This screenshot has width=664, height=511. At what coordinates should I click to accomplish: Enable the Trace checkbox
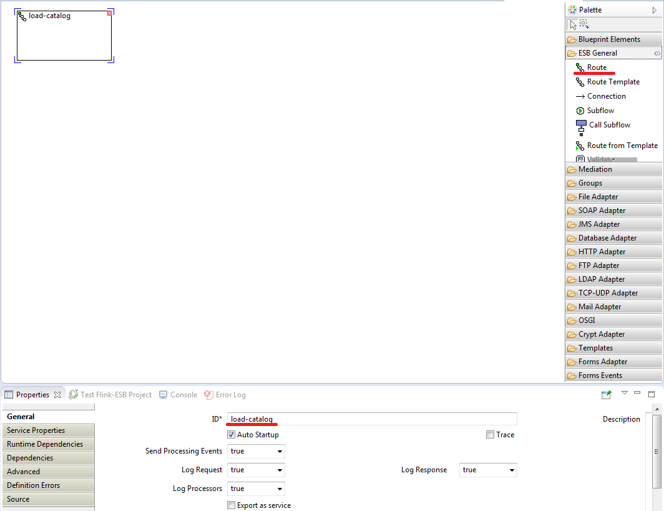[x=491, y=435]
